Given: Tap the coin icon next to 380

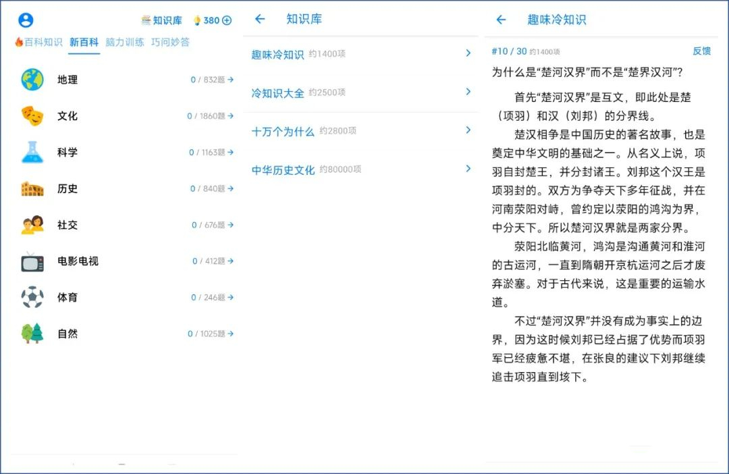Looking at the screenshot, I should [x=198, y=20].
